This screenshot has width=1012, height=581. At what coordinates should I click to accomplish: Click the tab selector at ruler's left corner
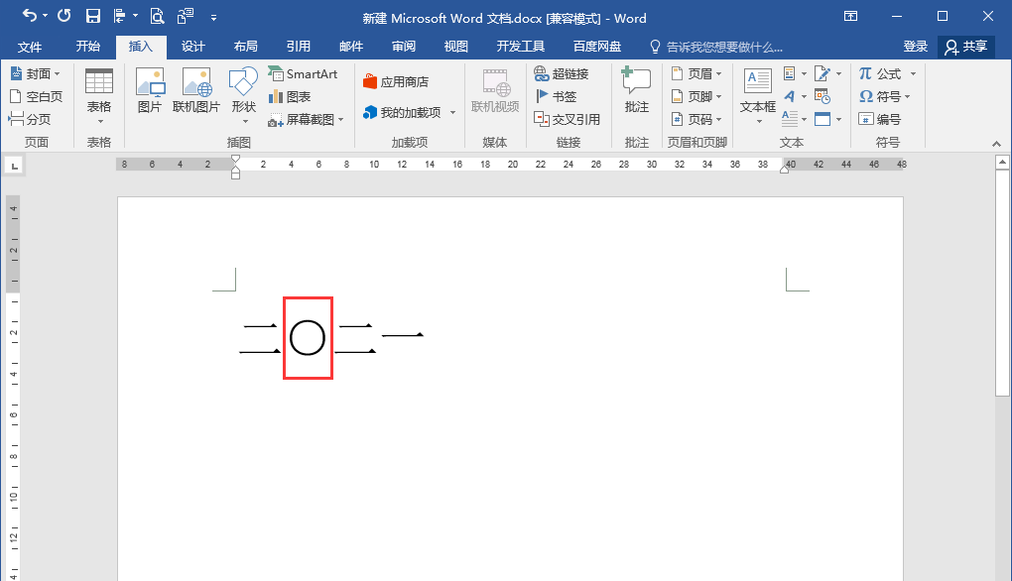click(14, 166)
